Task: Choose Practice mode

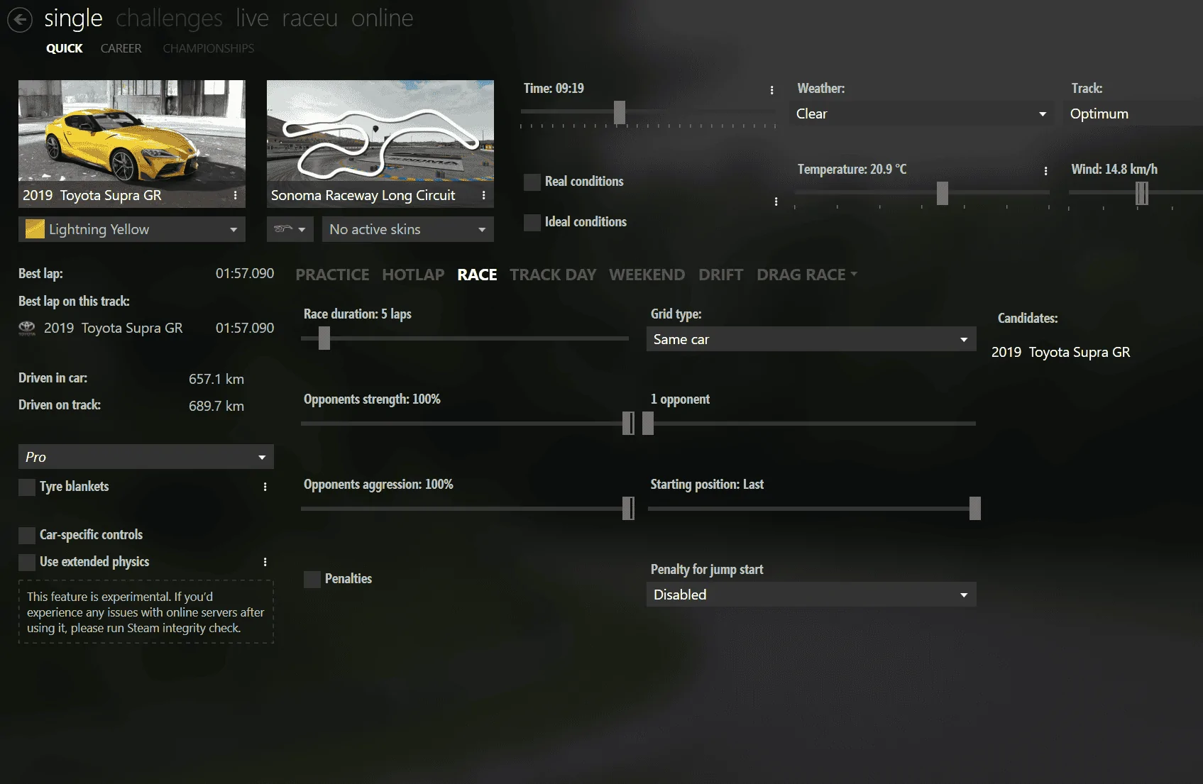Action: pos(333,275)
